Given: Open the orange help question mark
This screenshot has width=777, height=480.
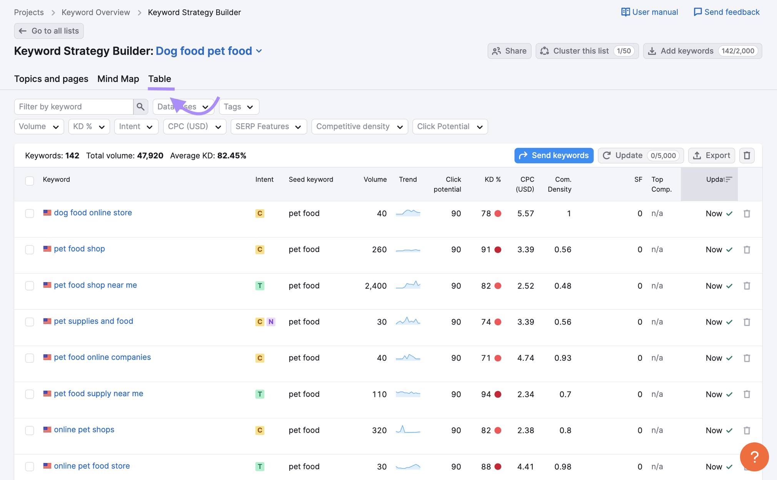Looking at the screenshot, I should (754, 457).
